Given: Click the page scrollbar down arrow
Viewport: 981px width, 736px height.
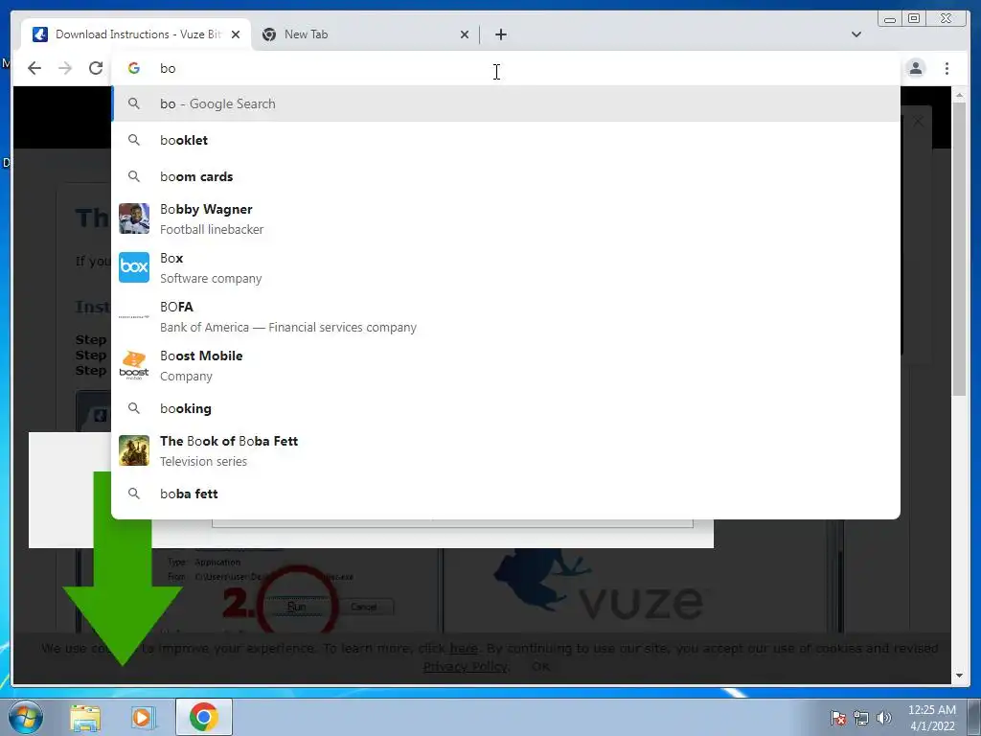Looking at the screenshot, I should [x=959, y=676].
